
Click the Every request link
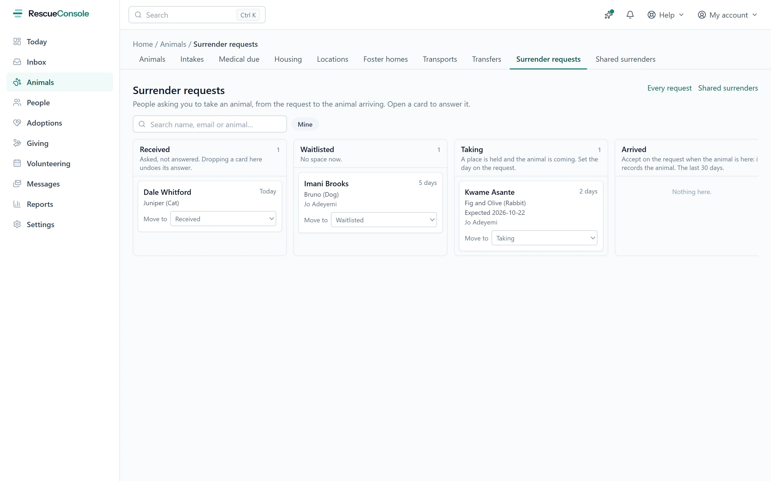(669, 88)
